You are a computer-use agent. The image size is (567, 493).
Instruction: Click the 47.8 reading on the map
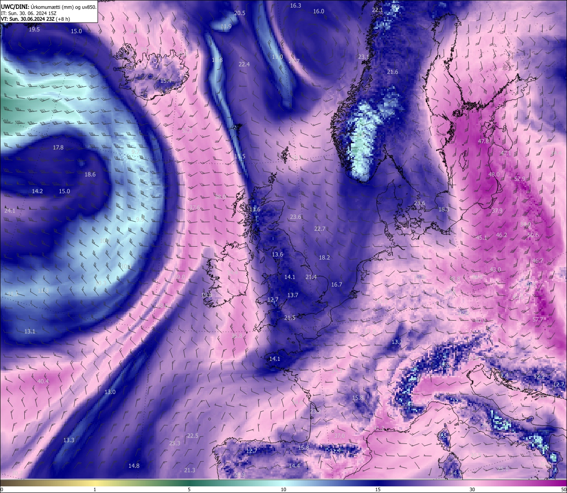pyautogui.click(x=483, y=141)
